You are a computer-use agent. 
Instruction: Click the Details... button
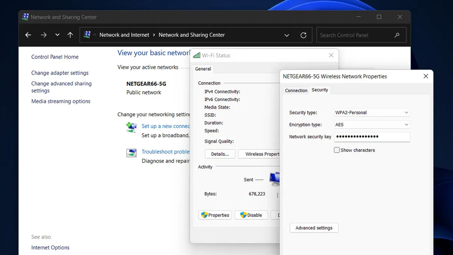(220, 154)
